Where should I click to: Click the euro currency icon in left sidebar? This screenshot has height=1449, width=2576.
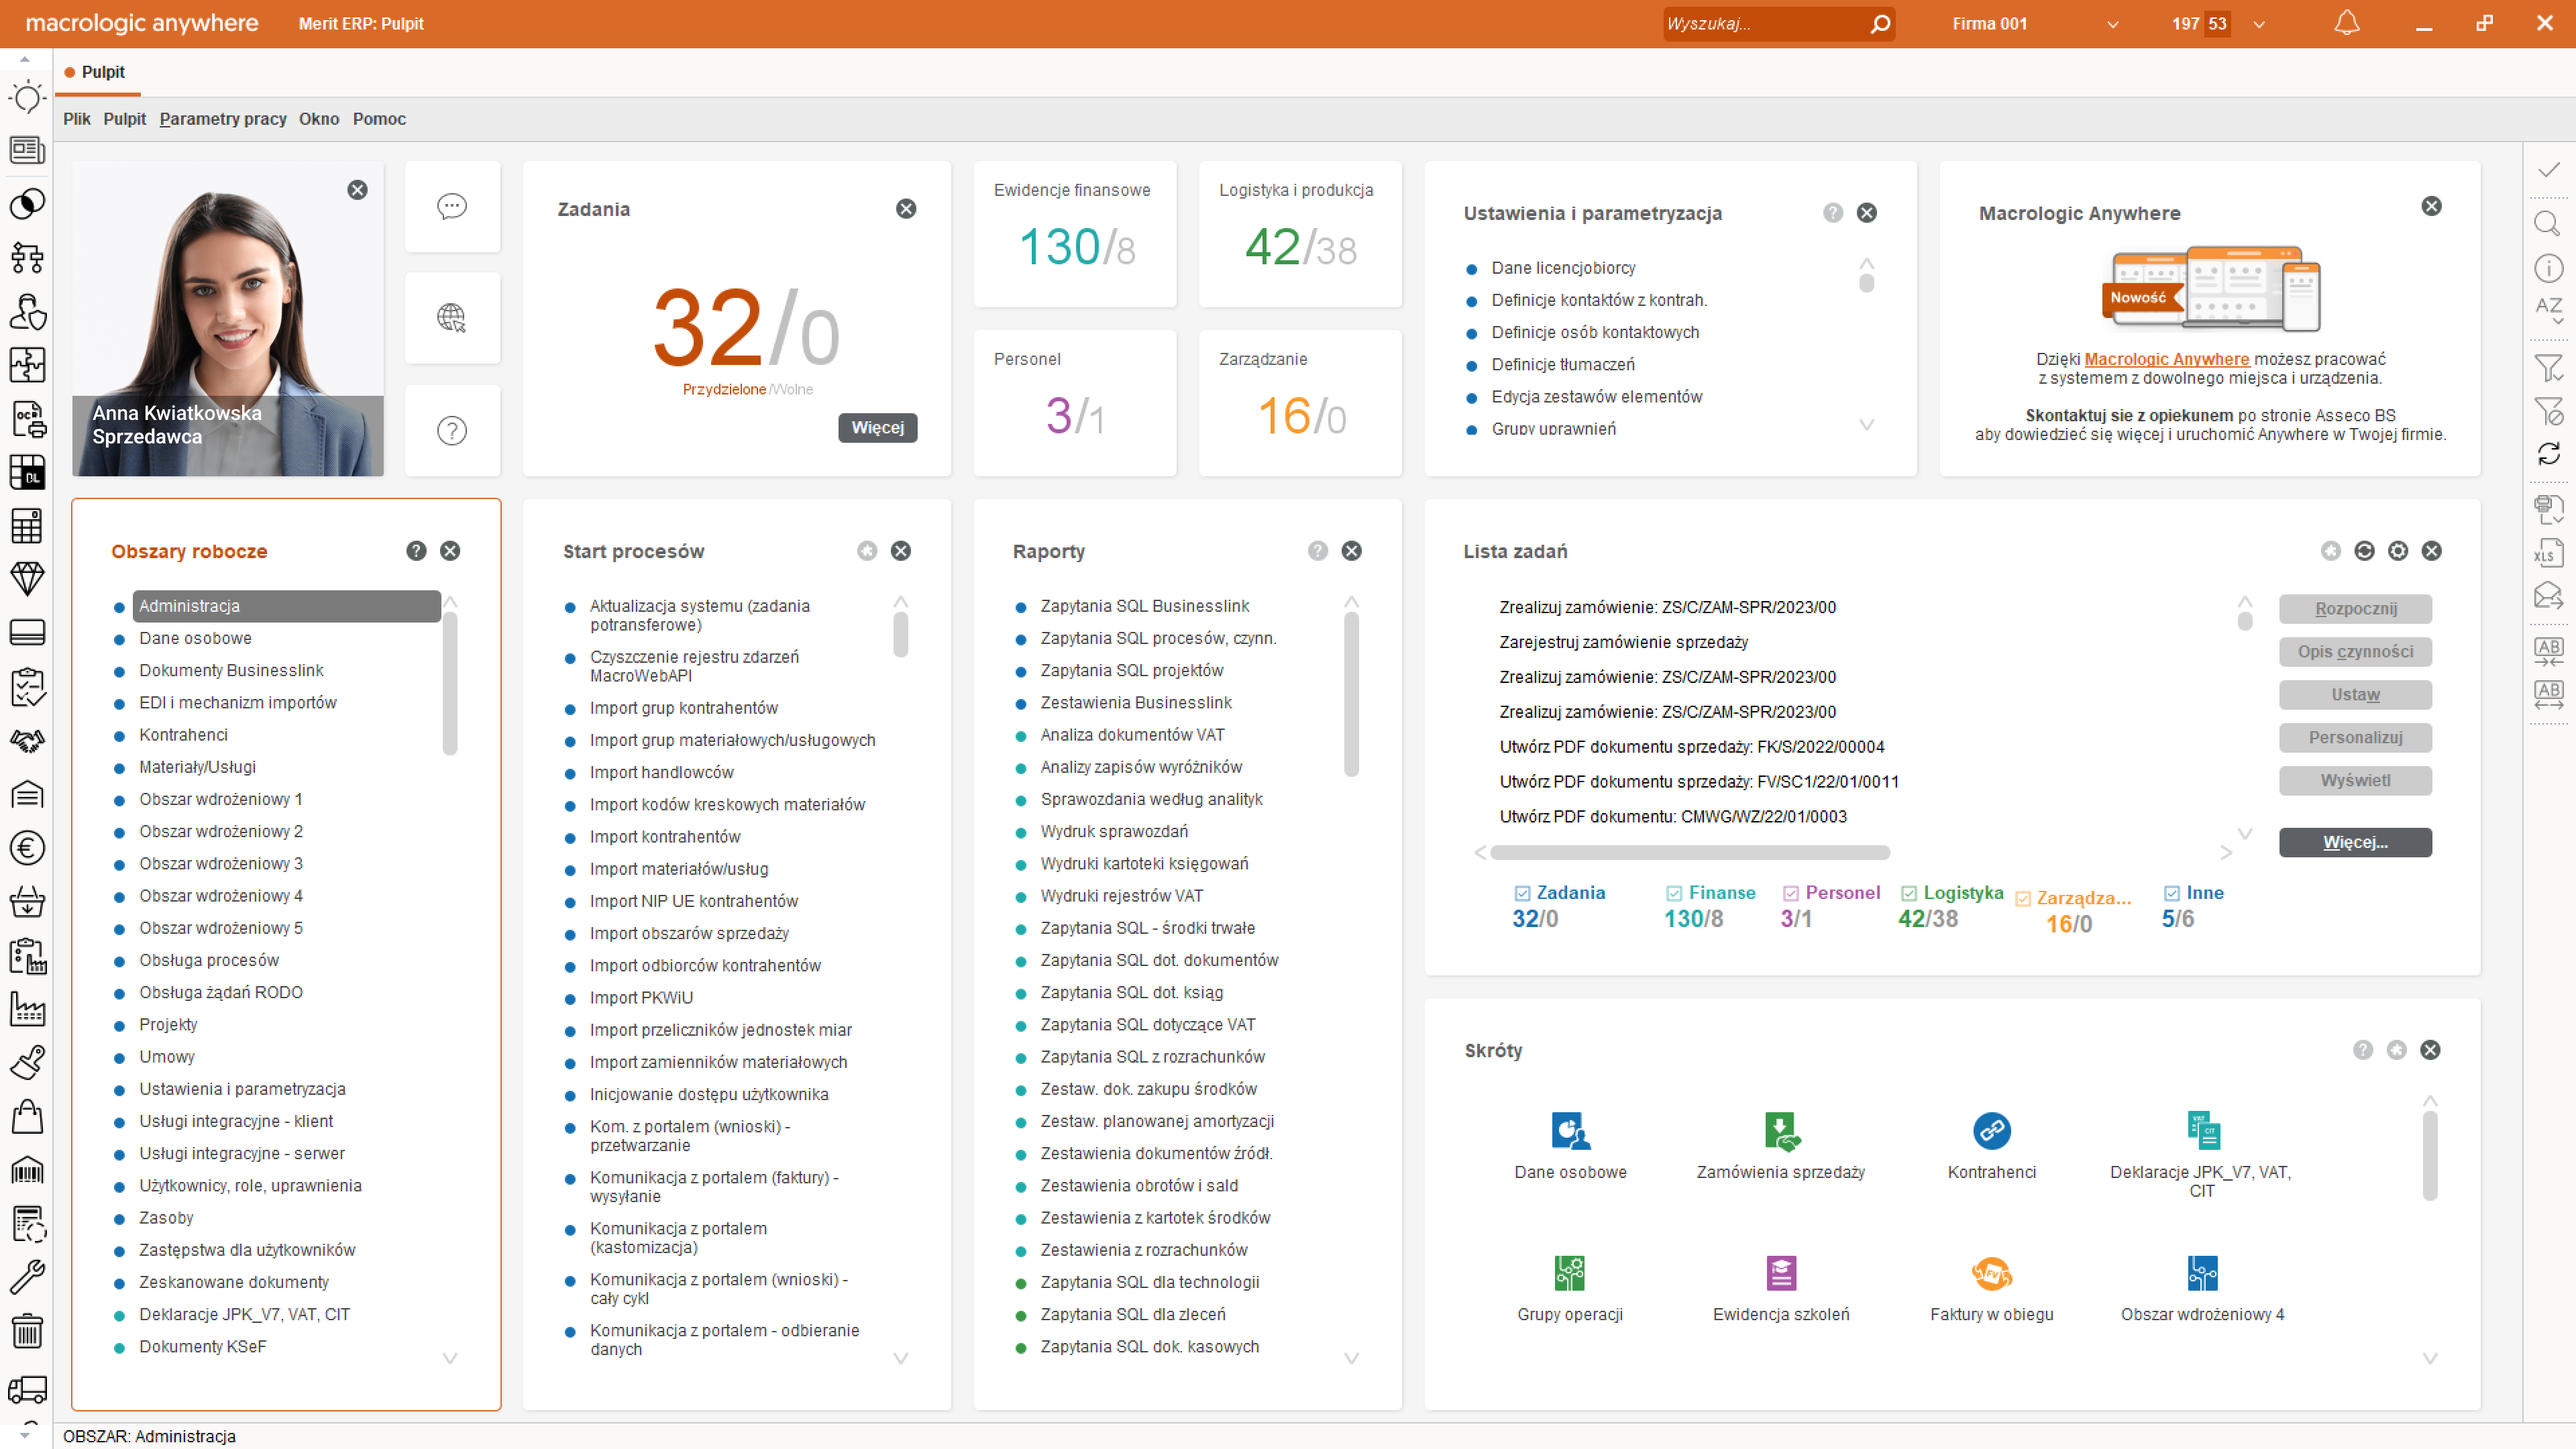(x=27, y=848)
